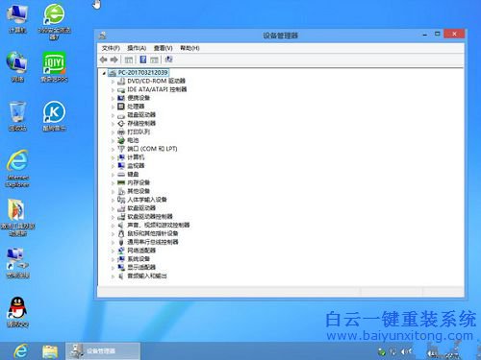The image size is (481, 360).
Task: Click the blue Help question-mark toolbar icon
Action: pos(143,60)
